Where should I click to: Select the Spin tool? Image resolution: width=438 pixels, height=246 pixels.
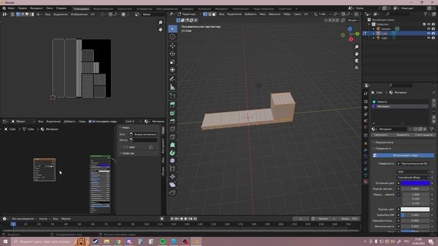click(172, 153)
